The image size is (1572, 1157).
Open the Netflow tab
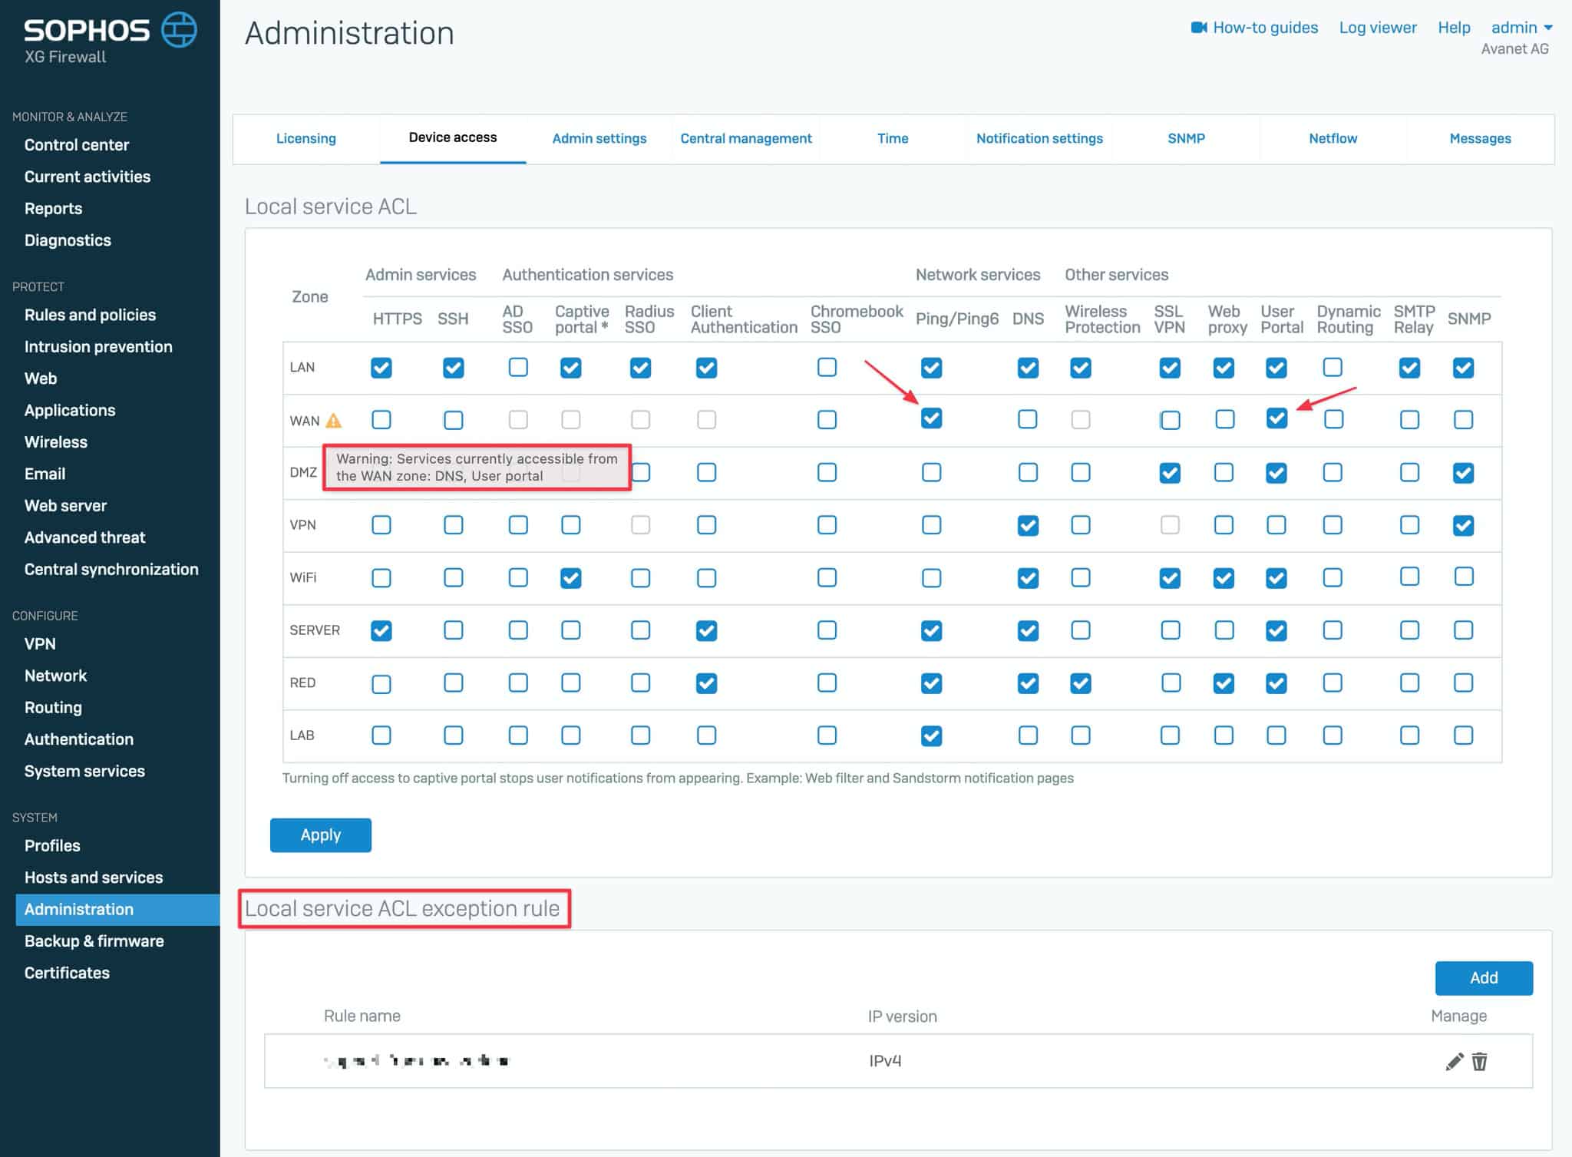point(1333,138)
